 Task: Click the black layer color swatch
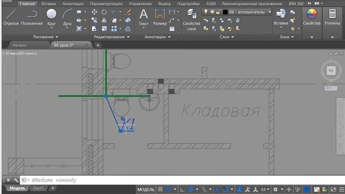tap(225, 12)
